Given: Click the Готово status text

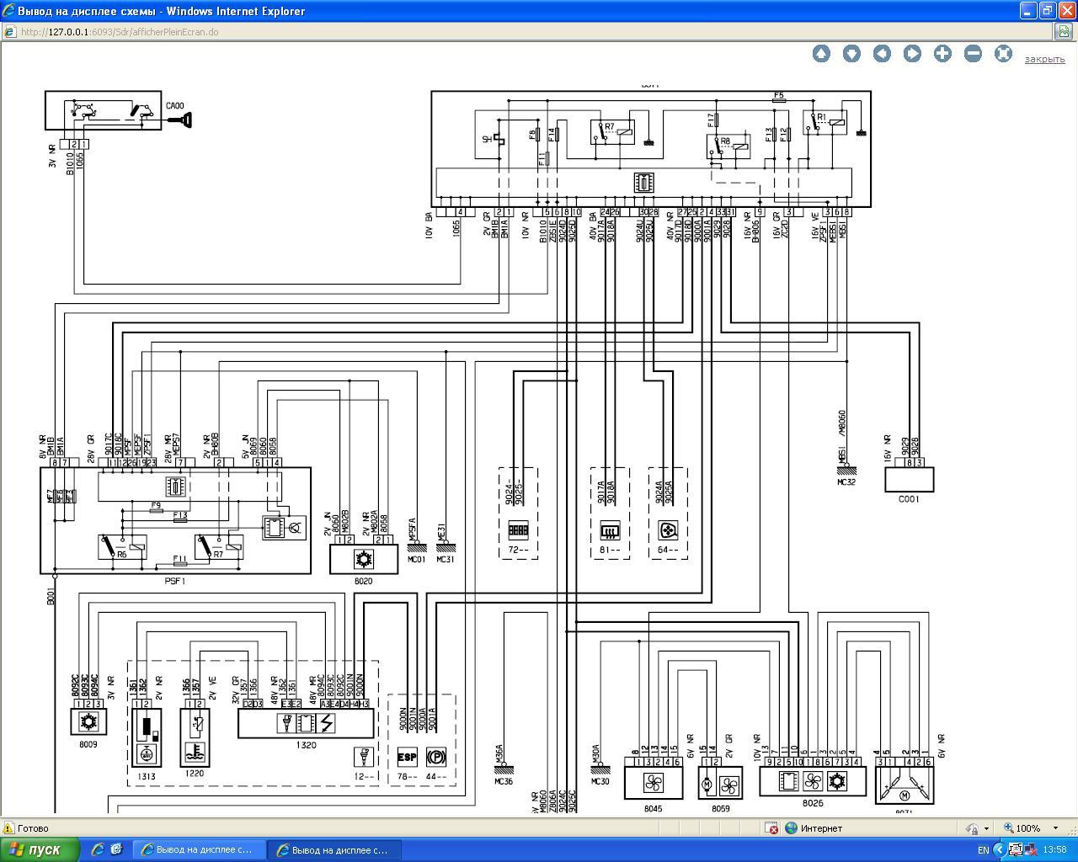Looking at the screenshot, I should click(33, 828).
